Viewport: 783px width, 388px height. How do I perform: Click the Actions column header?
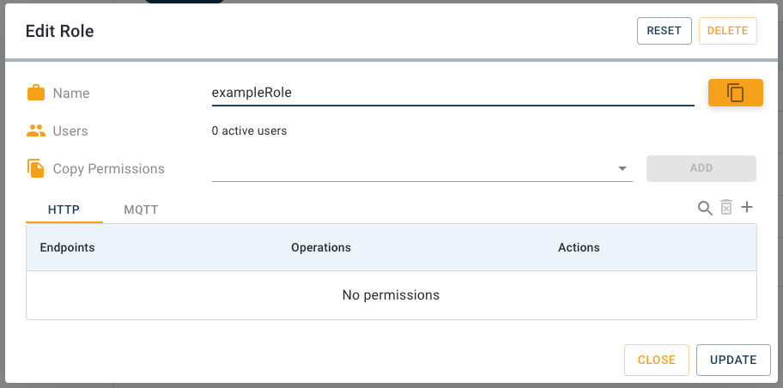pyautogui.click(x=579, y=247)
